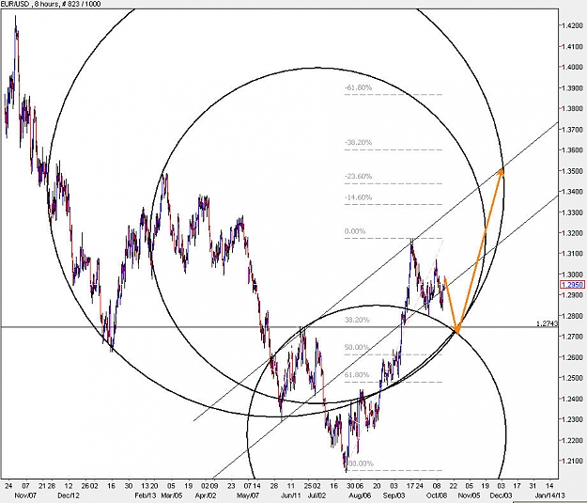Viewport: 587px width, 503px height.
Task: Click the Aug/06 date axis label
Action: click(x=360, y=495)
